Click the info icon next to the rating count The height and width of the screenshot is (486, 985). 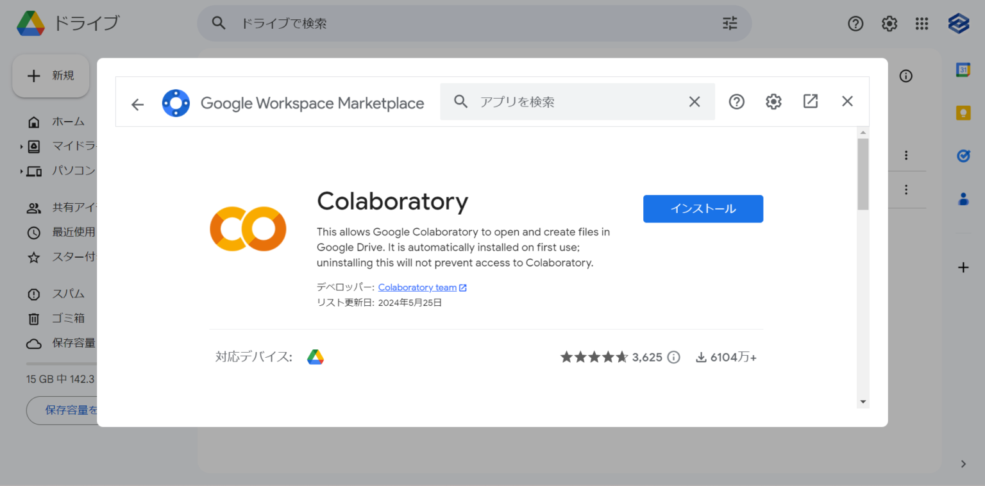(x=674, y=357)
